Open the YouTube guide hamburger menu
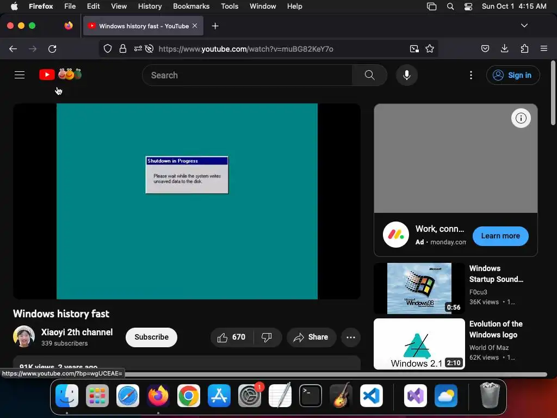The image size is (557, 418). pos(20,75)
